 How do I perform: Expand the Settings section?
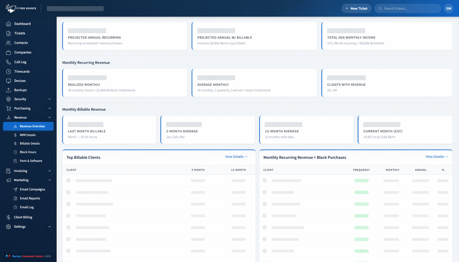click(x=28, y=227)
